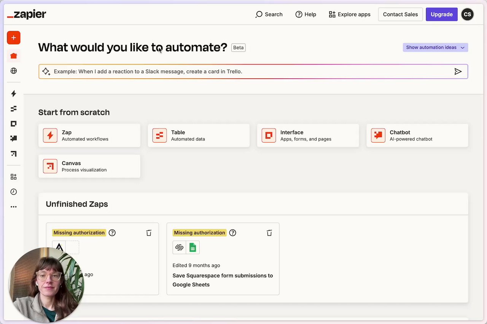Open the Save Squarespace form submissions Zap
The image size is (487, 324).
pyautogui.click(x=223, y=280)
